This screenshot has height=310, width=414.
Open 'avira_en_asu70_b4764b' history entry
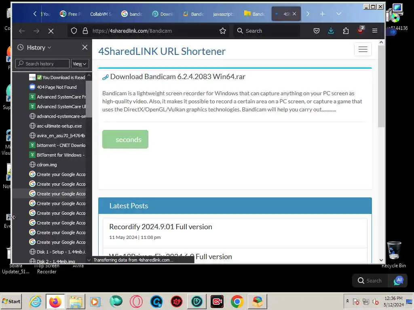(x=57, y=136)
